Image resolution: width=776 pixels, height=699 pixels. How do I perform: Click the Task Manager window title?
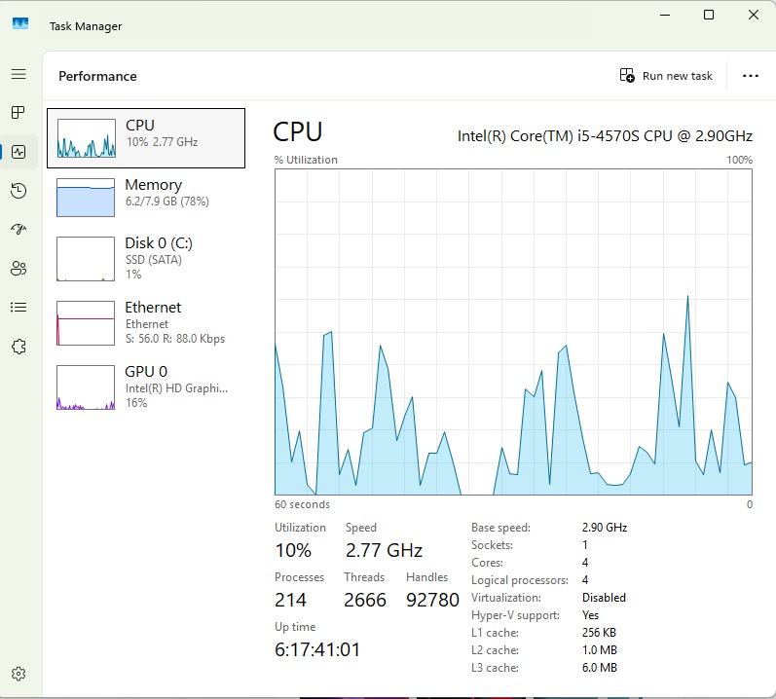pos(86,26)
